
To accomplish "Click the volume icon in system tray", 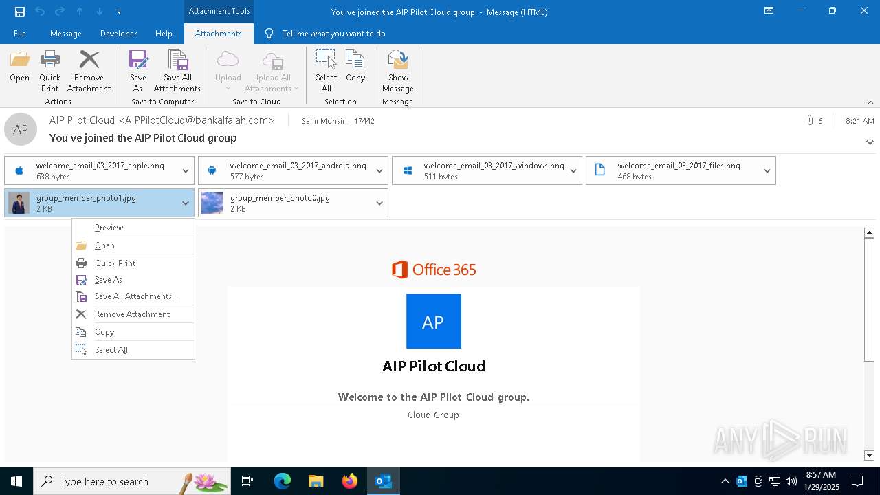I will (791, 481).
